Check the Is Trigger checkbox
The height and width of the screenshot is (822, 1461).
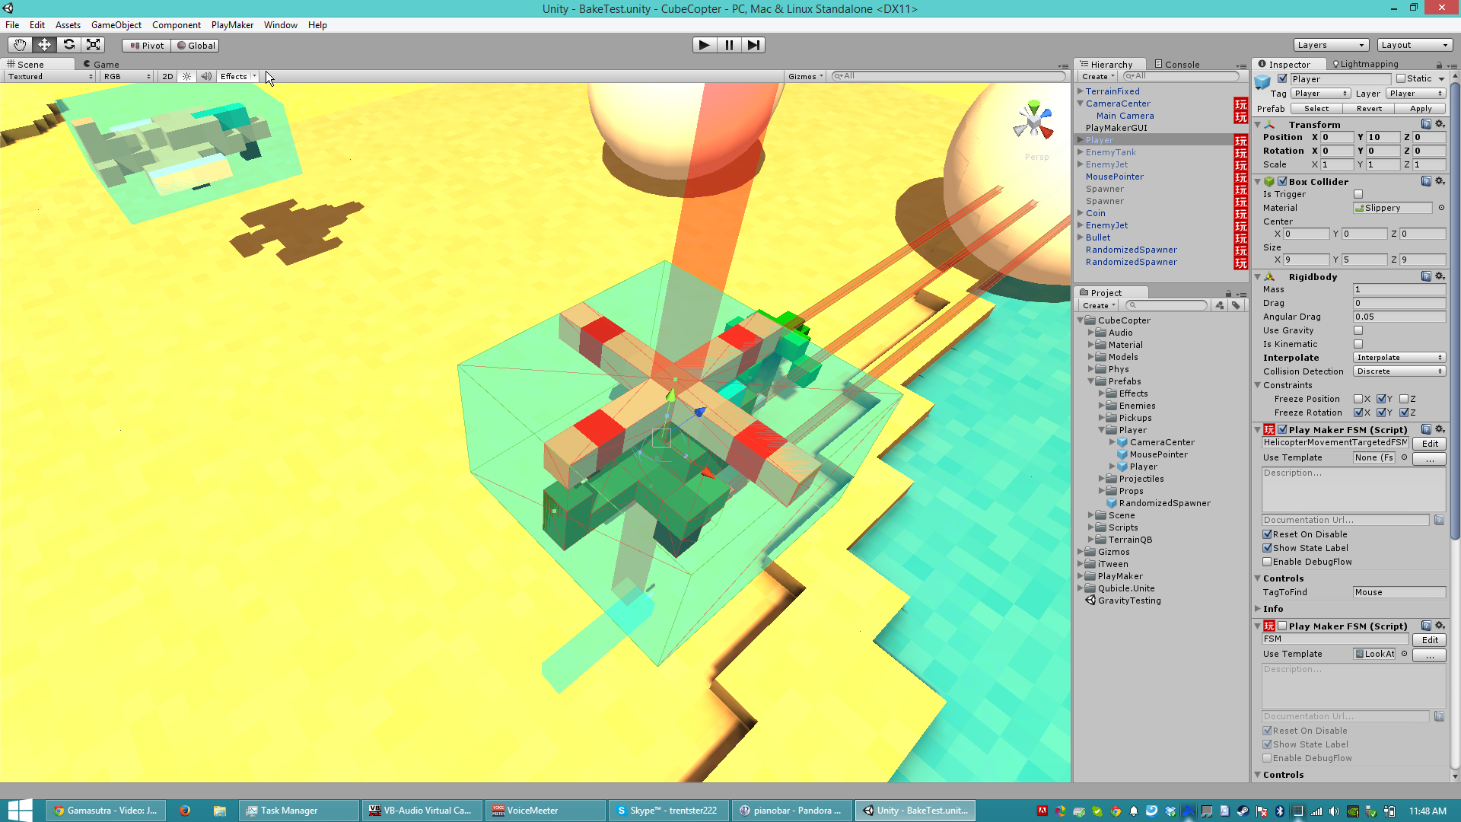tap(1358, 194)
